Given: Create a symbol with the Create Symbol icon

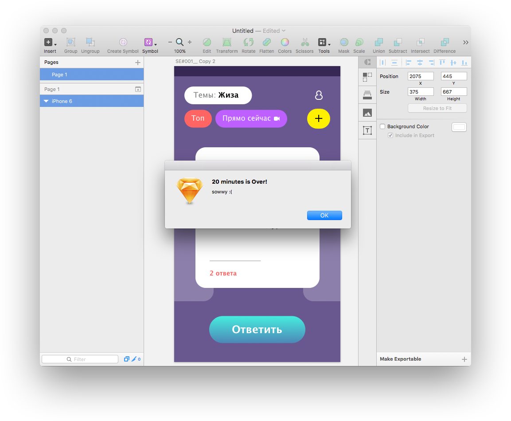Looking at the screenshot, I should [x=122, y=42].
